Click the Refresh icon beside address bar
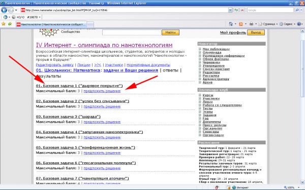This screenshot has width=305, height=190. click(236, 10)
